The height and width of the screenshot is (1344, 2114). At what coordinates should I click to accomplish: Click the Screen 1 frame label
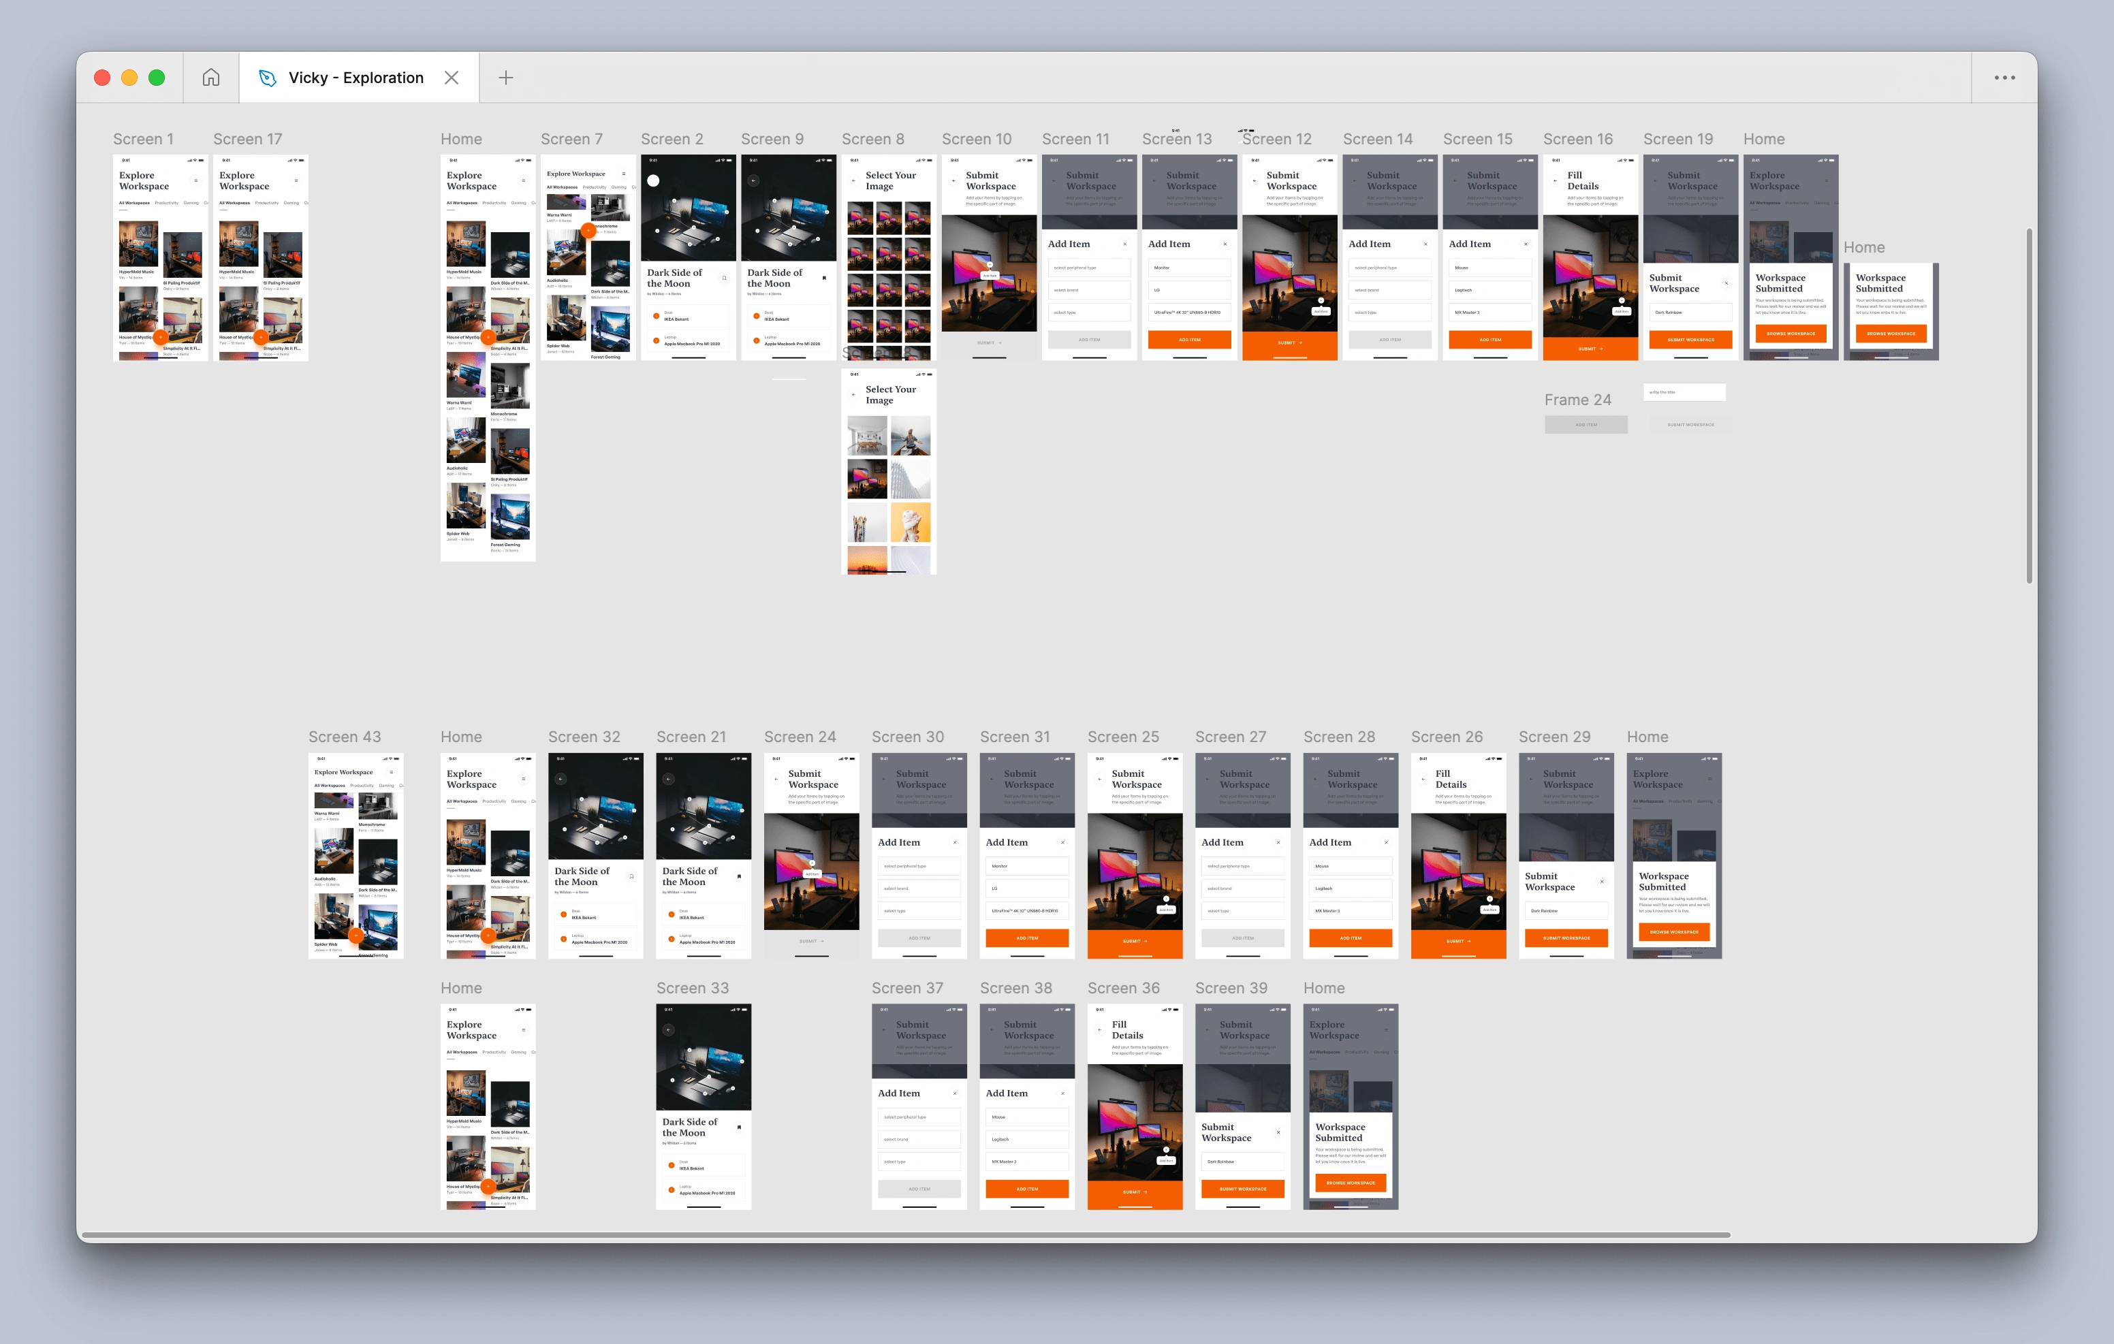(x=145, y=139)
